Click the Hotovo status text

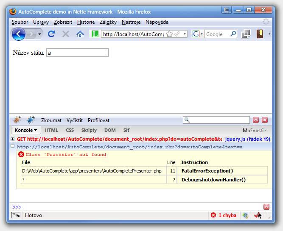(x=34, y=215)
